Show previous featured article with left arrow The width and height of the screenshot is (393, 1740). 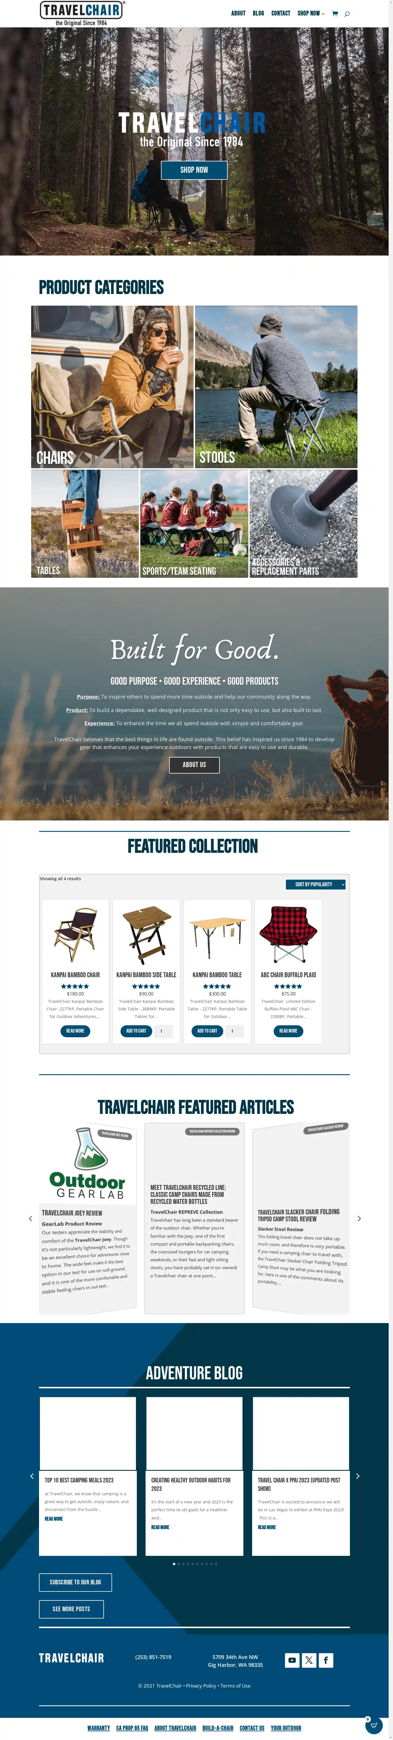coord(30,1218)
